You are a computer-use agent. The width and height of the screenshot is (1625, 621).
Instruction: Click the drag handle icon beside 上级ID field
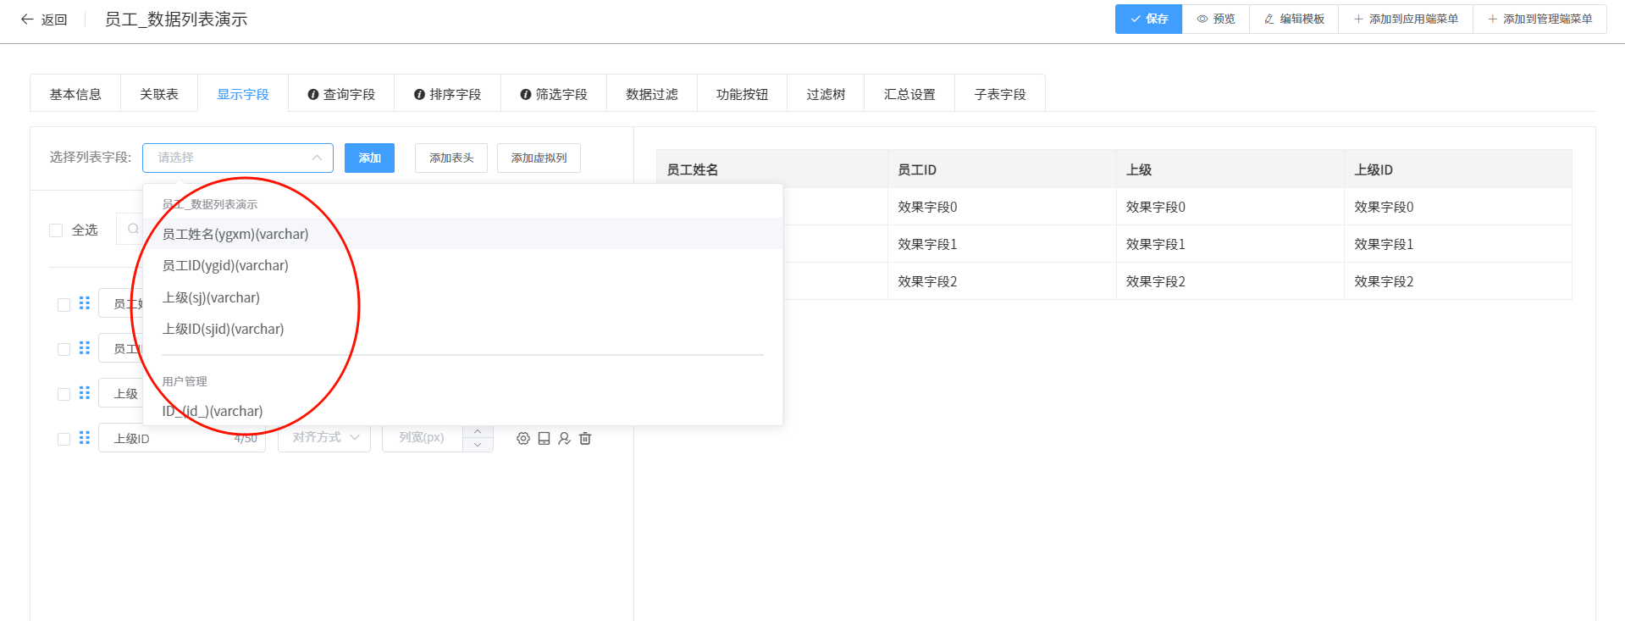pos(85,438)
